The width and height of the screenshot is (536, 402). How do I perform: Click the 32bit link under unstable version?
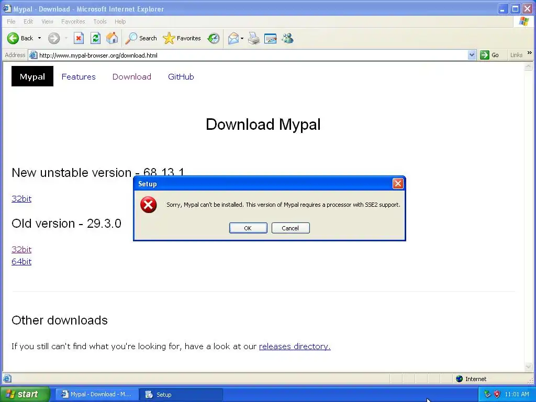(21, 198)
